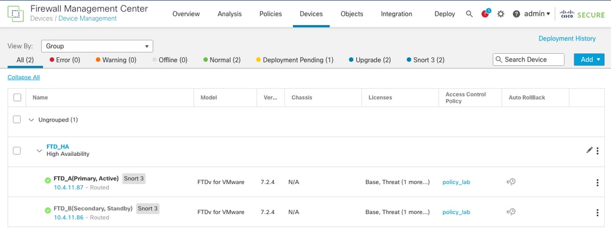Click the Auto RollBack column header
611x236 pixels.
pos(527,97)
